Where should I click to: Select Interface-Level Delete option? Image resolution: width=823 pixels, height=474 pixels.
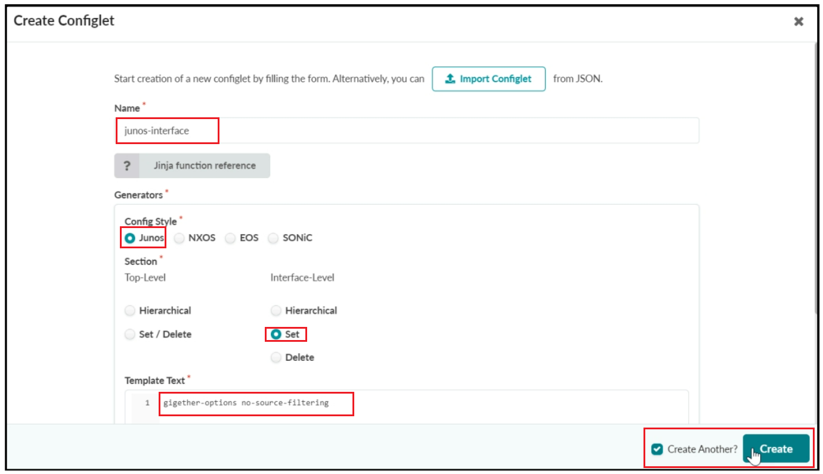coord(276,358)
